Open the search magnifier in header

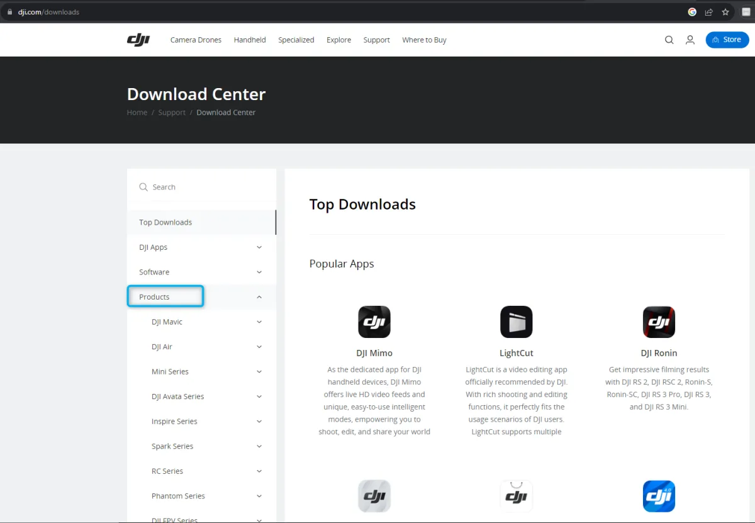click(x=669, y=40)
